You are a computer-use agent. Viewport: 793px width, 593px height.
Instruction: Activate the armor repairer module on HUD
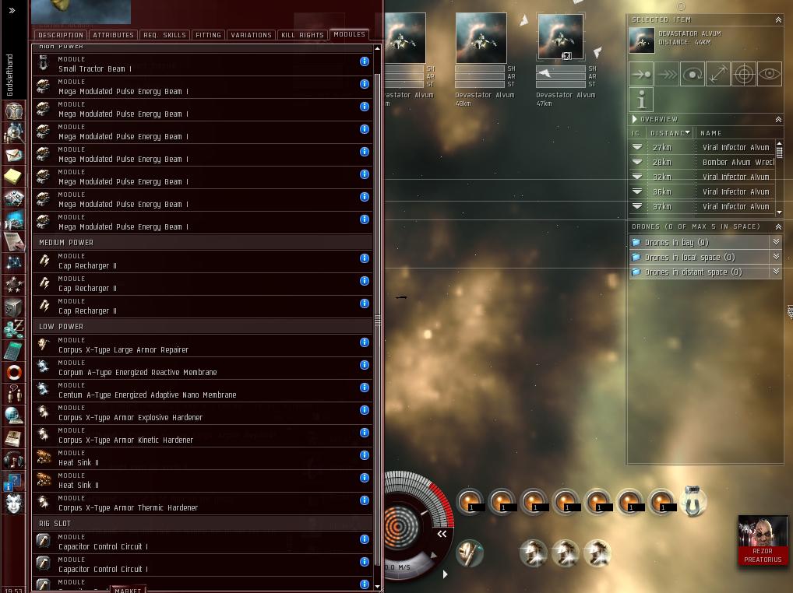coord(470,553)
